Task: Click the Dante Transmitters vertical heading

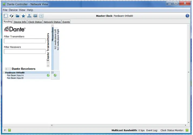Action: tap(48, 47)
